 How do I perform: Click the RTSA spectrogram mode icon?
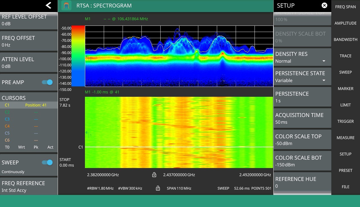66,6
